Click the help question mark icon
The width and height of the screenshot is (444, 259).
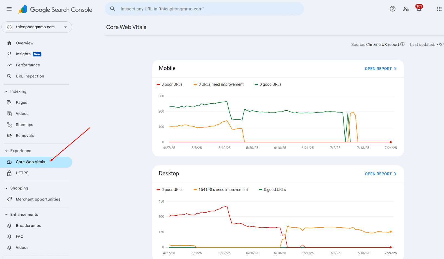(392, 9)
